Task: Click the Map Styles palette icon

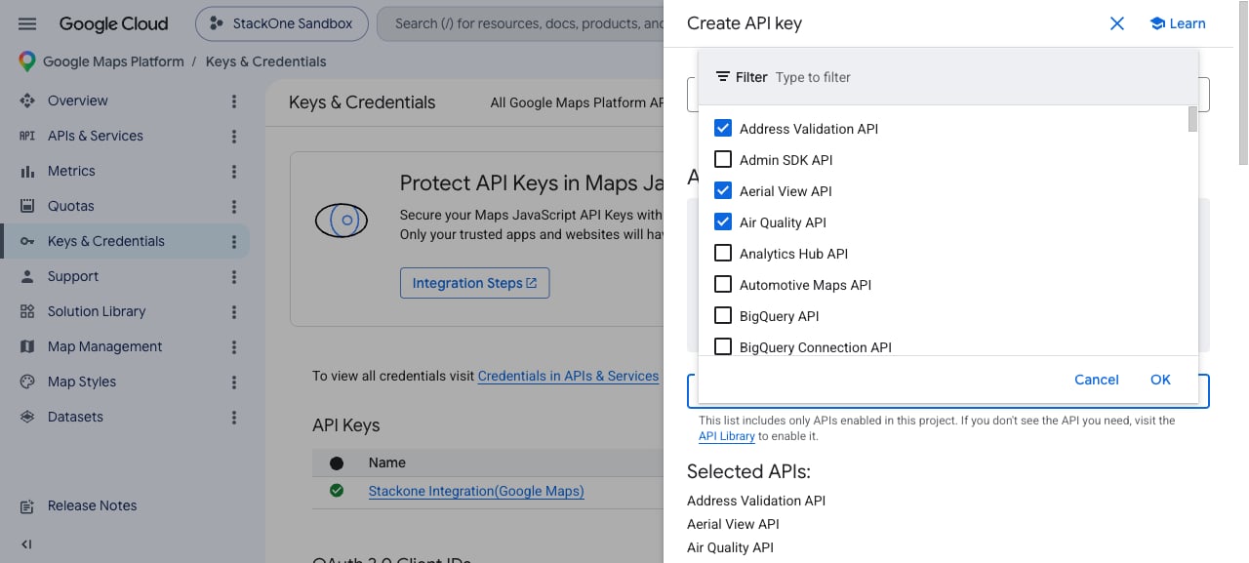Action: tap(27, 382)
